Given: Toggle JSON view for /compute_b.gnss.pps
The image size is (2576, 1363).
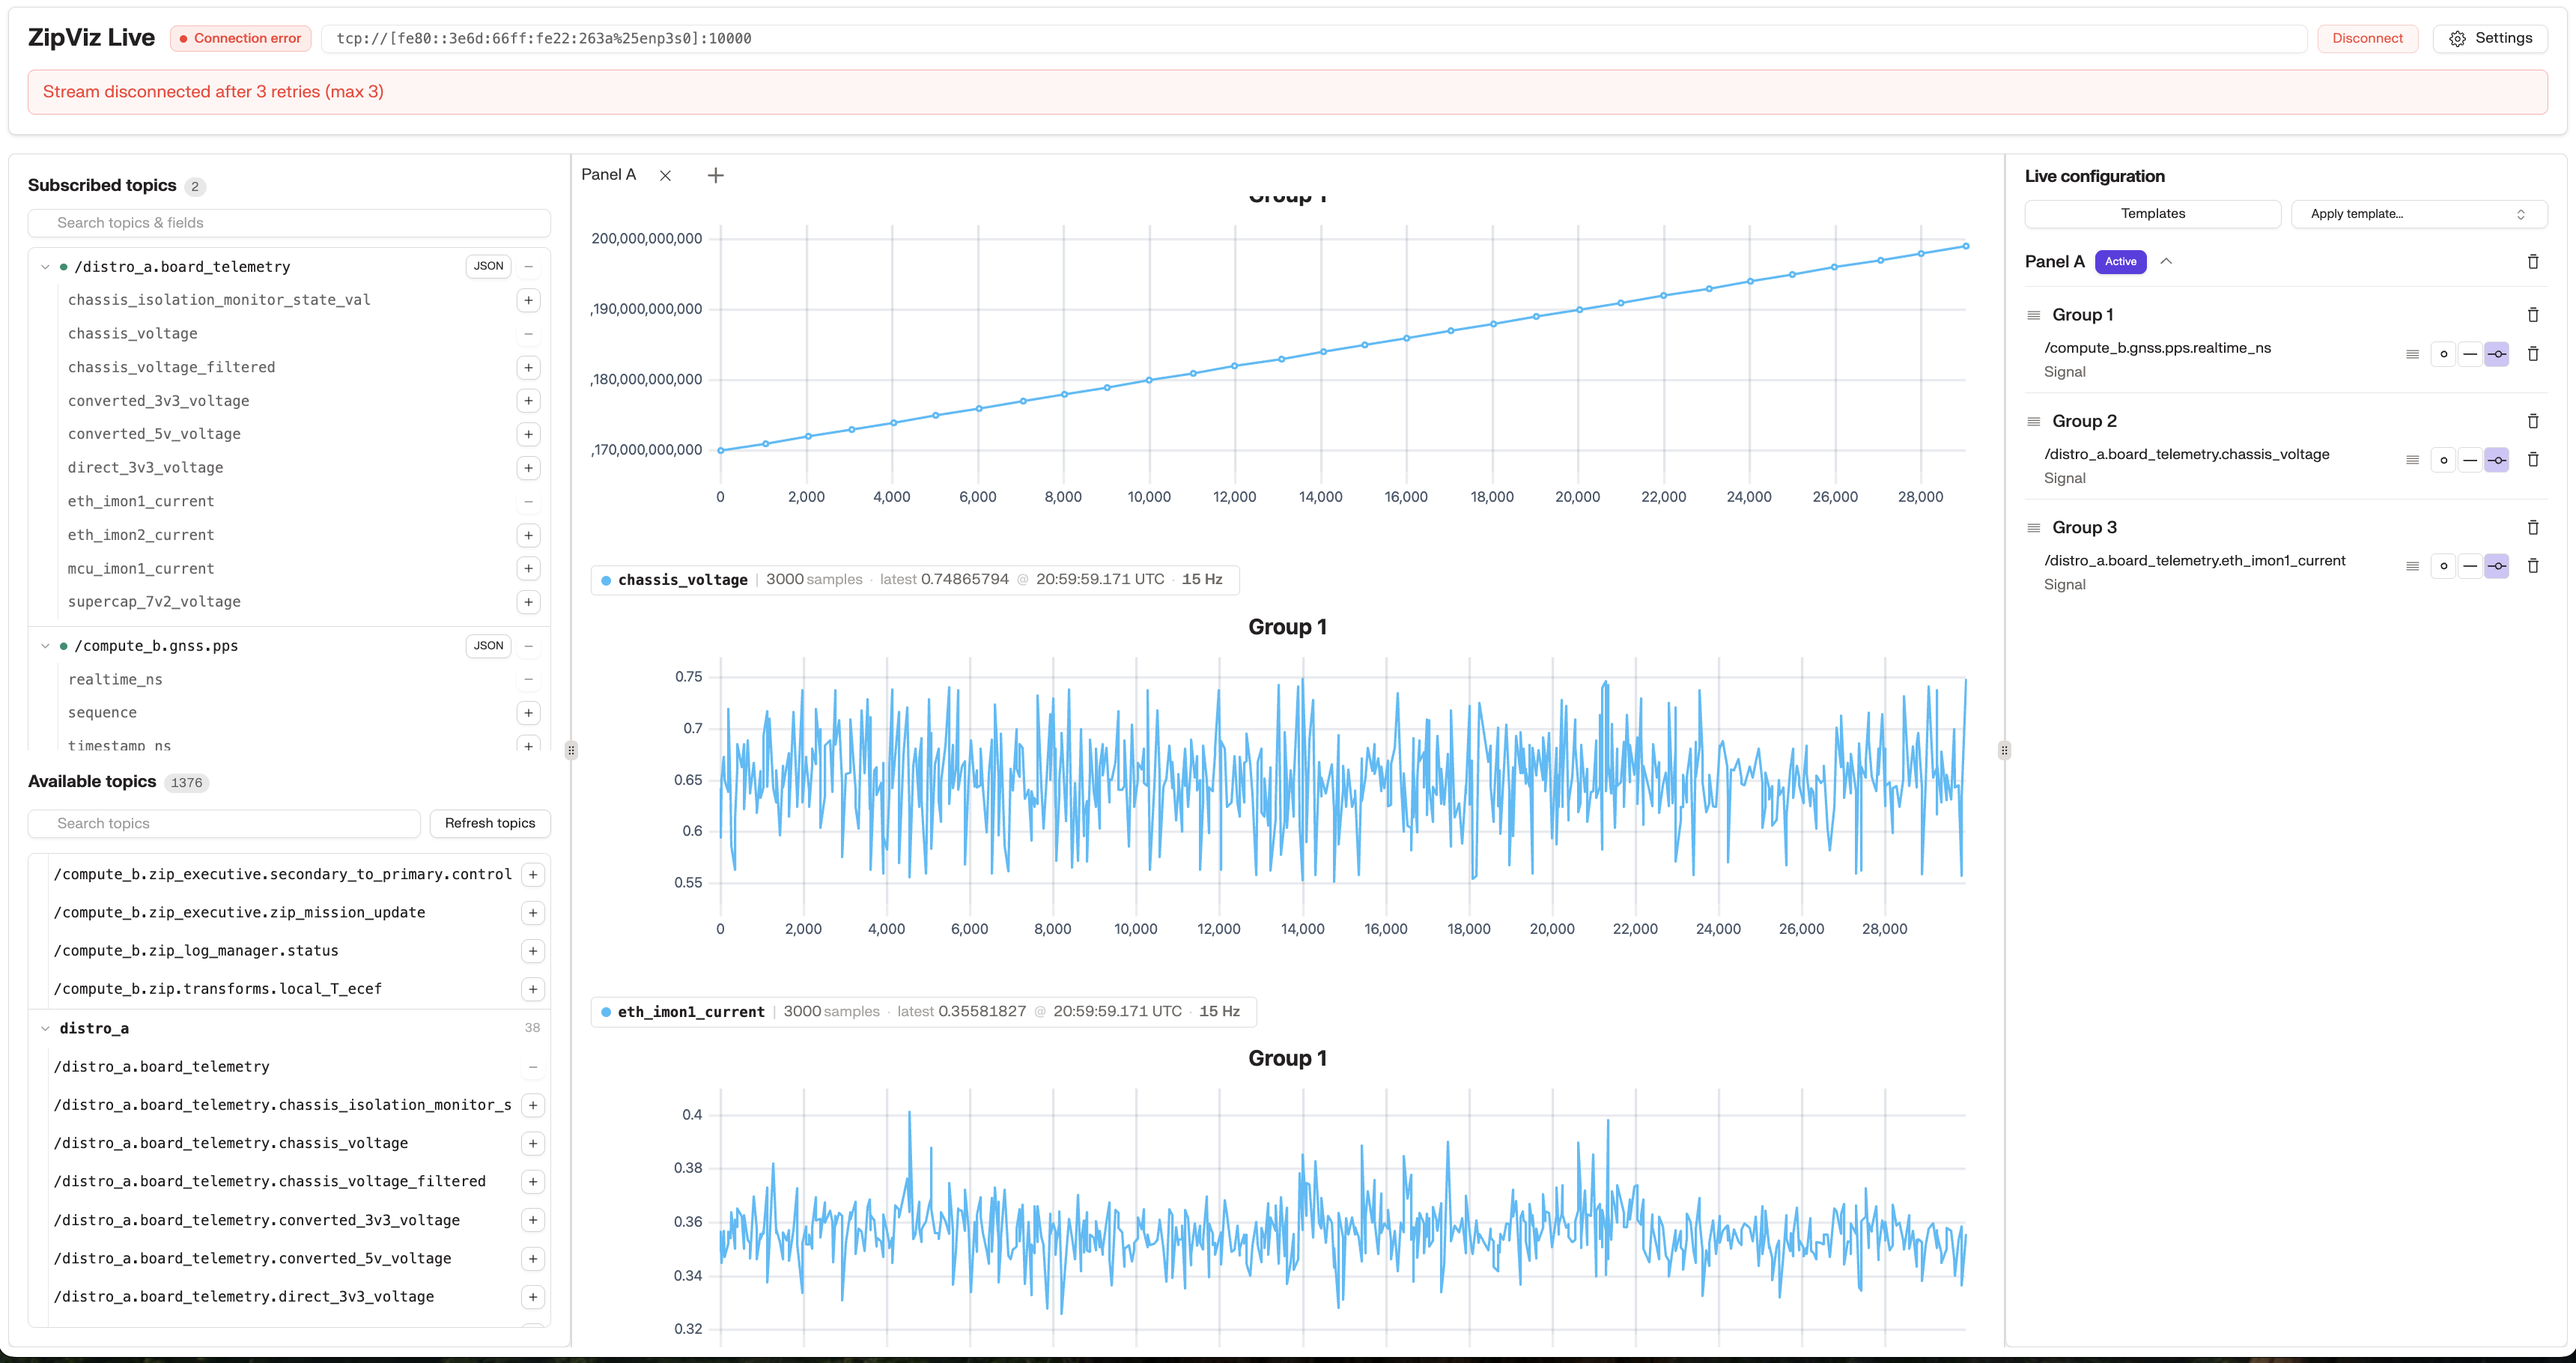Looking at the screenshot, I should pyautogui.click(x=488, y=646).
